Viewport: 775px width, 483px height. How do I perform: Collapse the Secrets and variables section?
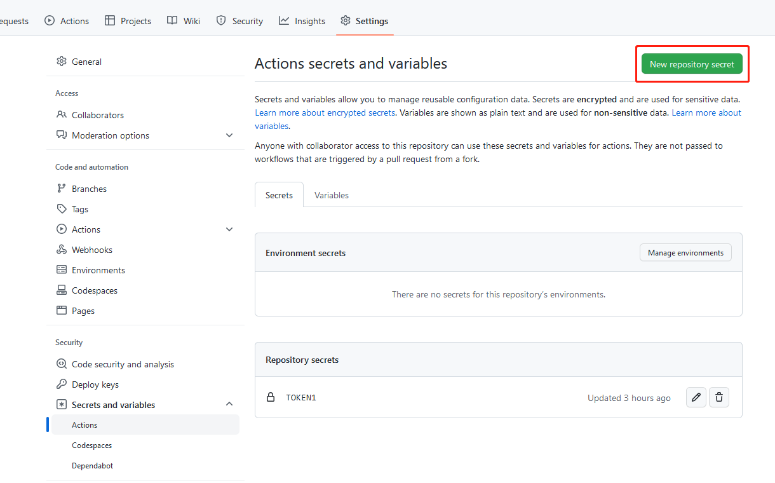click(x=229, y=404)
